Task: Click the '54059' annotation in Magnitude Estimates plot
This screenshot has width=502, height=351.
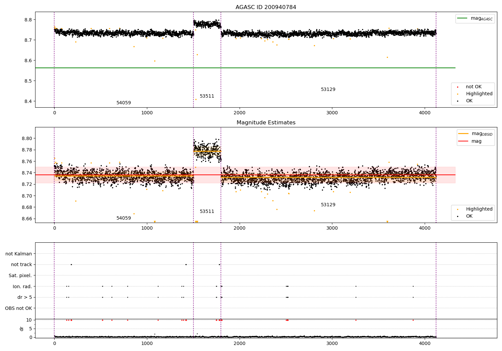Action: 123,218
